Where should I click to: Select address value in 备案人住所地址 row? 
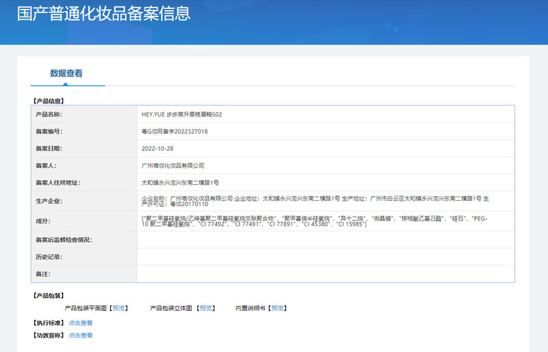pyautogui.click(x=180, y=182)
